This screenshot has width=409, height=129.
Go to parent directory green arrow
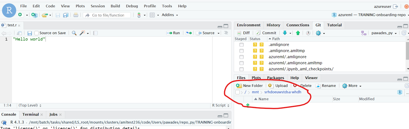(x=248, y=105)
